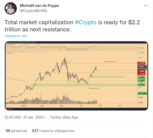The image size is (153, 138).
Task: View the 59 ретвитов list
Action: pos(16,131)
